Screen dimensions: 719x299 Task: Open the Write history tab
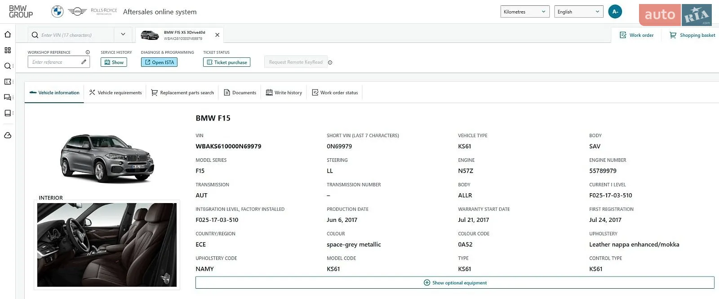pos(284,93)
